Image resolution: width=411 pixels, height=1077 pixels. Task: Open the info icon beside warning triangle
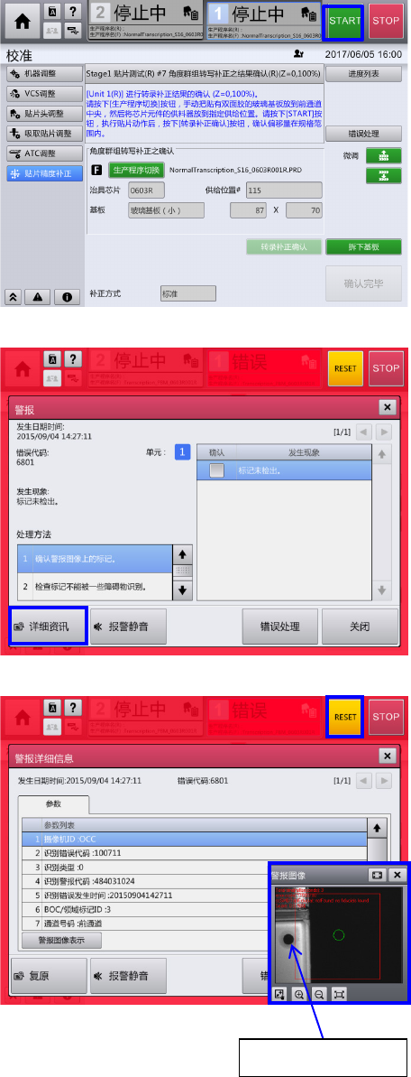68,297
